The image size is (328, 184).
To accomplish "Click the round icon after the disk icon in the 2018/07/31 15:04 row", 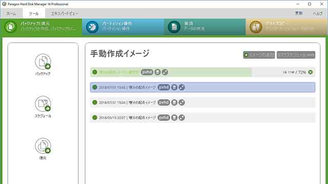I will pos(181,102).
